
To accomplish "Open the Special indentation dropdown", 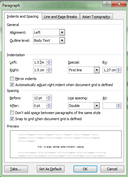I will tap(97, 70).
